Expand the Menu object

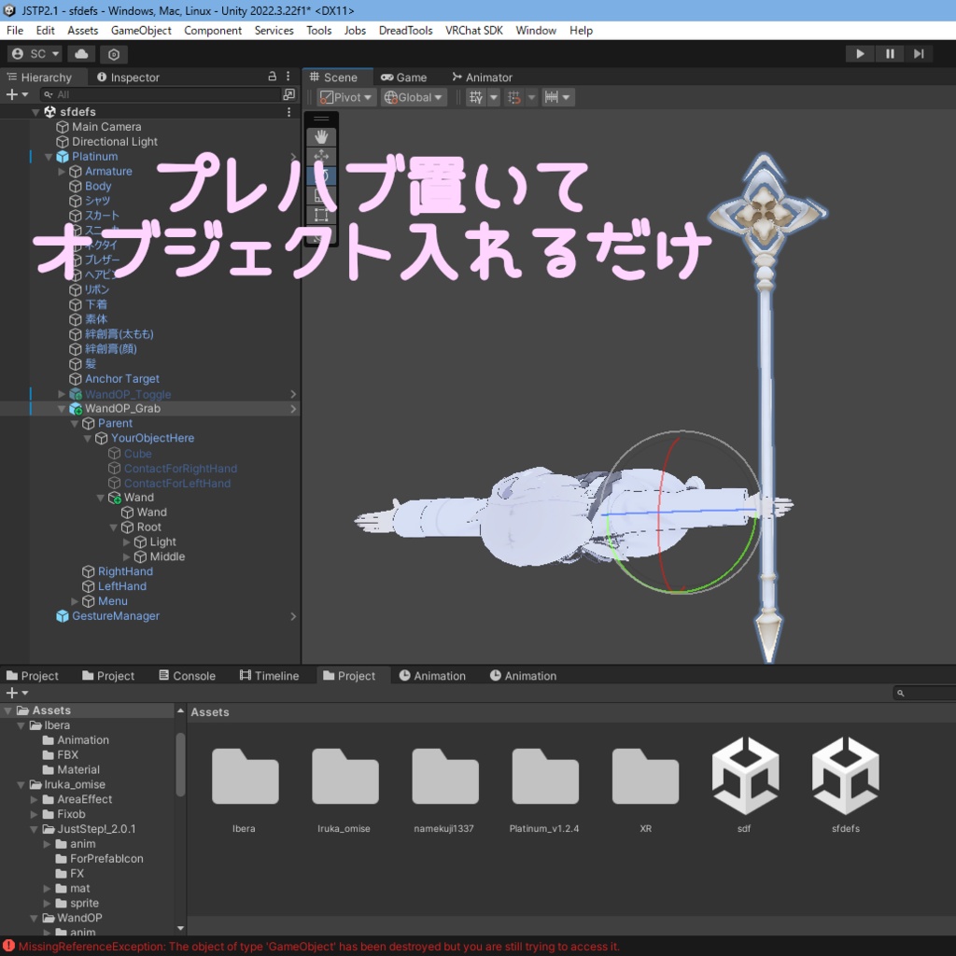click(75, 601)
